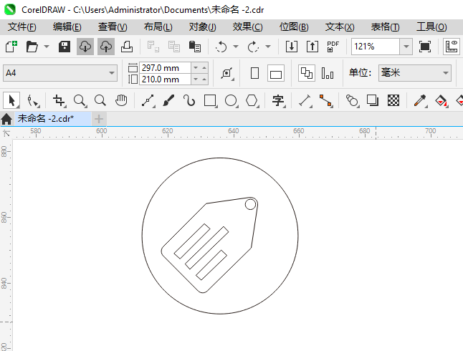Select the Drop Shadow tool
This screenshot has width=463, height=351.
click(x=373, y=101)
